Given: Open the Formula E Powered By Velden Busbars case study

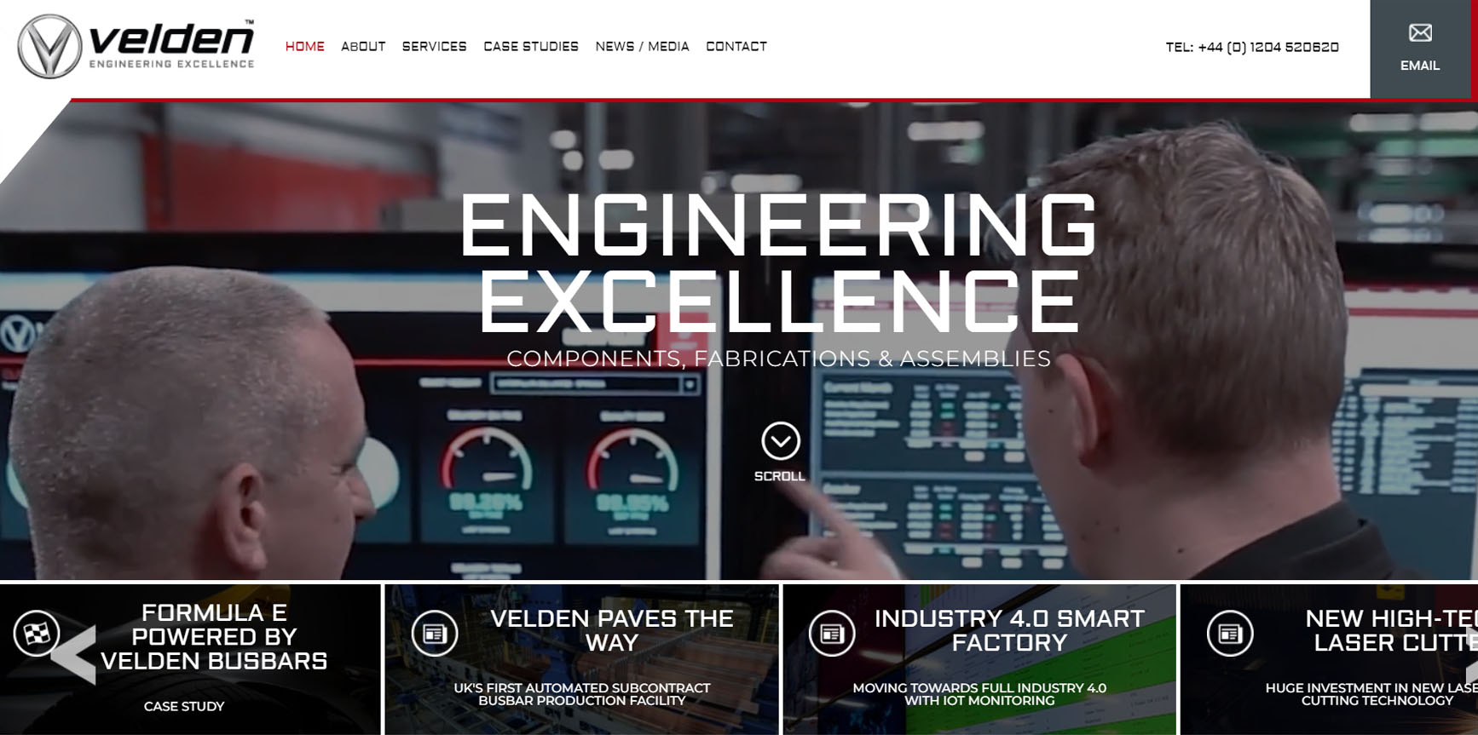Looking at the screenshot, I should (214, 637).
